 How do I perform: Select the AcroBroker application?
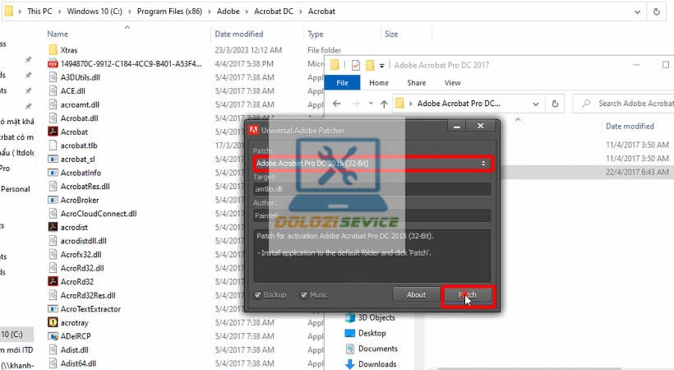pyautogui.click(x=73, y=200)
